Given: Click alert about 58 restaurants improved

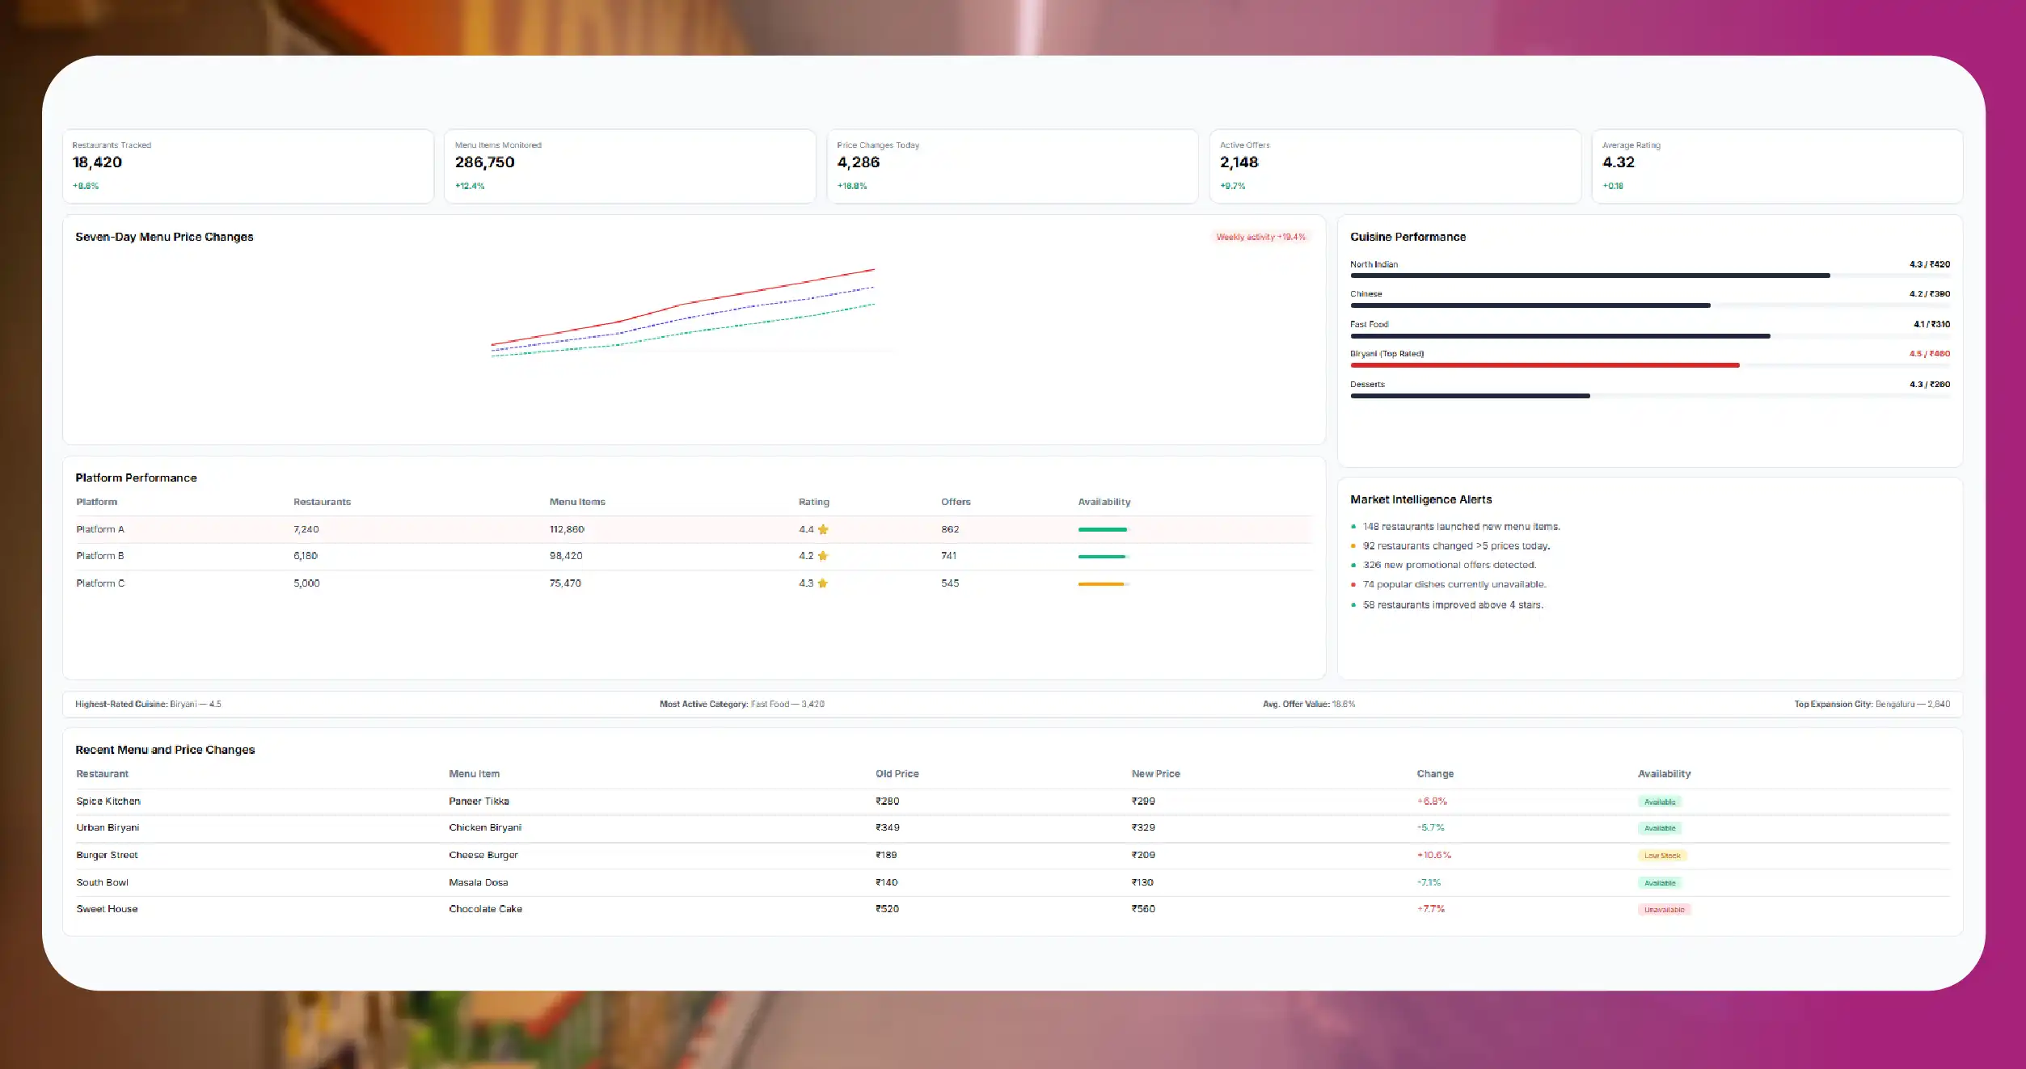Looking at the screenshot, I should [x=1453, y=605].
